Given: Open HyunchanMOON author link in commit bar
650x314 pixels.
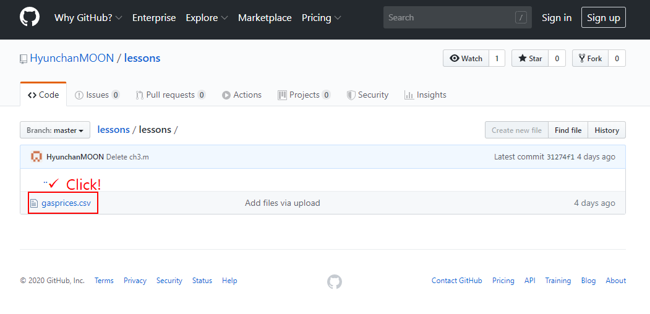Looking at the screenshot, I should click(75, 157).
